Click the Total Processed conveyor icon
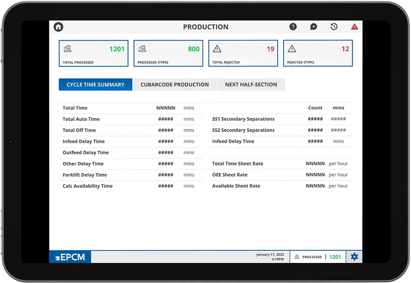The height and width of the screenshot is (283, 411). click(67, 49)
